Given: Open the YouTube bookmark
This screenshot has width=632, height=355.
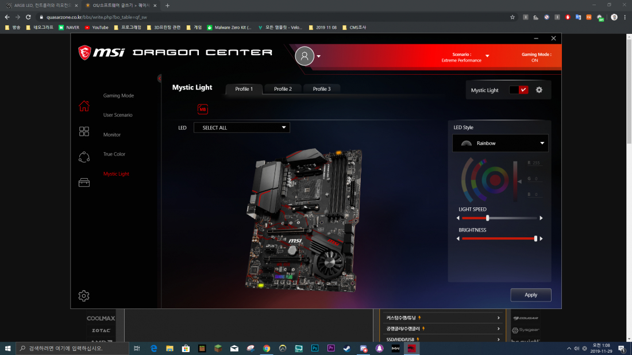Looking at the screenshot, I should tap(97, 28).
